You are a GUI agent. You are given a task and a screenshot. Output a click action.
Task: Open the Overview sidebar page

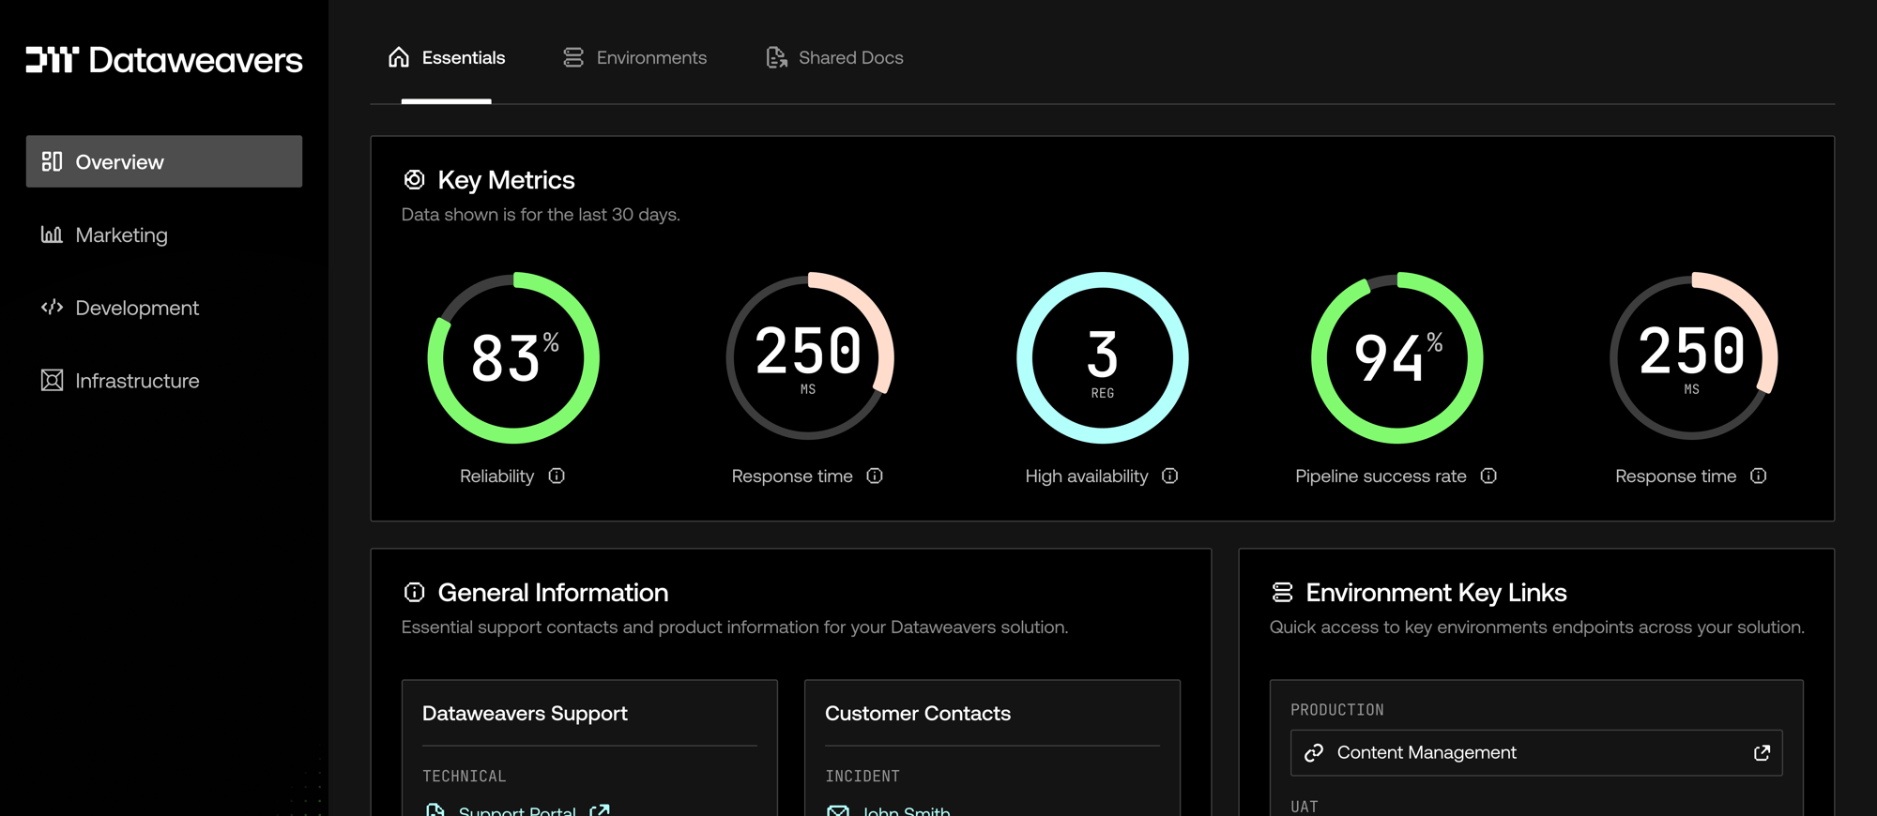tap(163, 161)
